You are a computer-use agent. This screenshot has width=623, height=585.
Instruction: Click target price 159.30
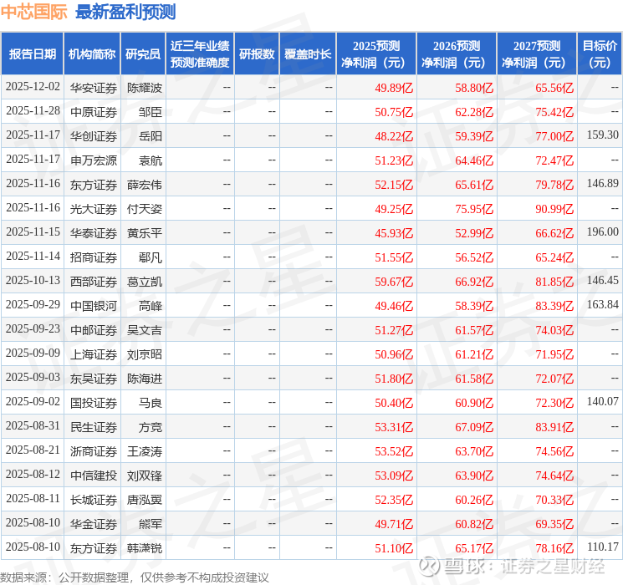(x=603, y=135)
